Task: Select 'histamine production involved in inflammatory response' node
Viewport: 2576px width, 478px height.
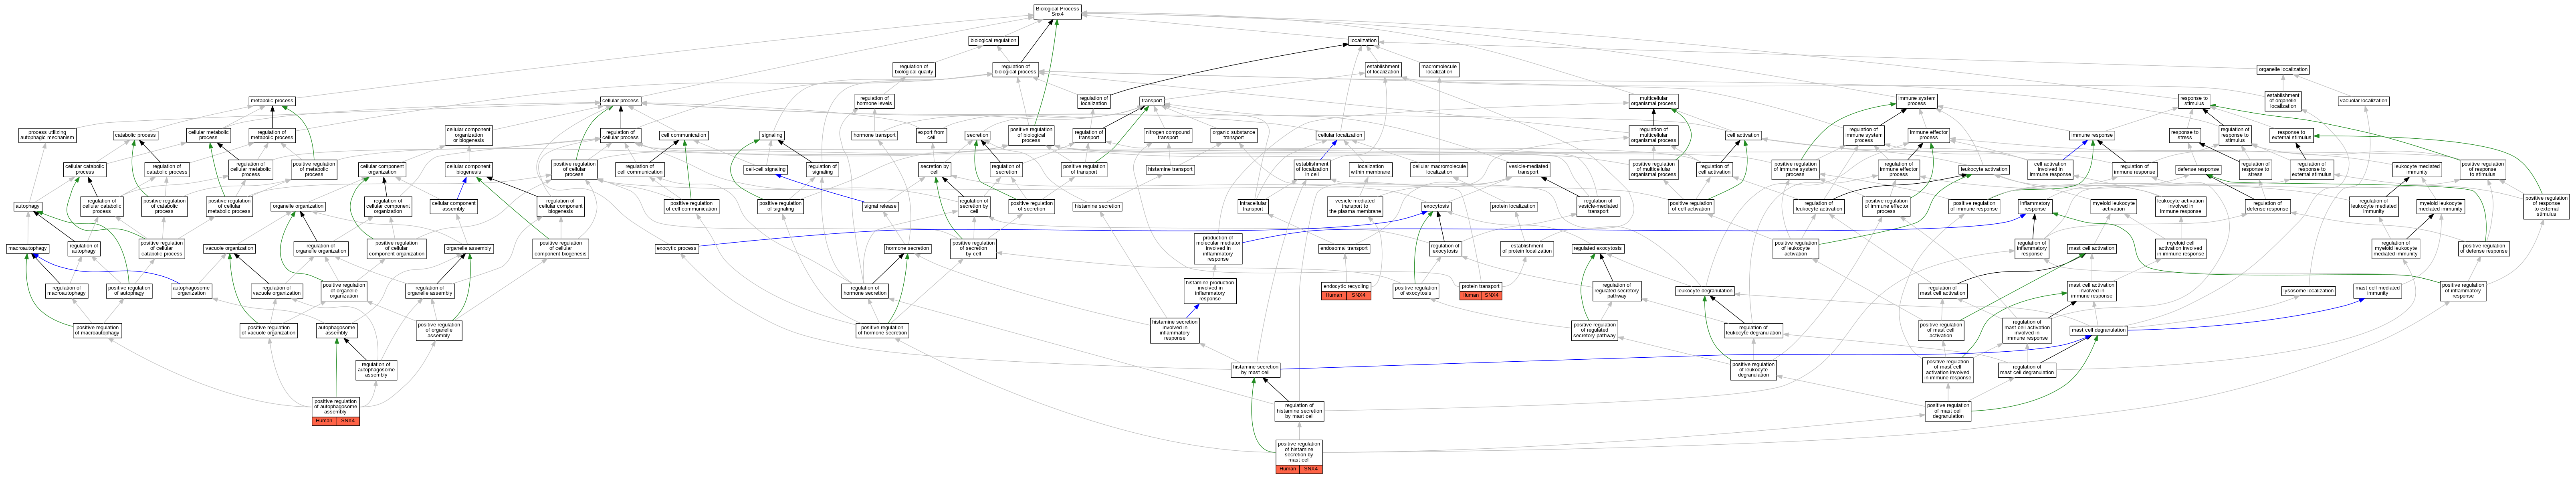Action: click(1210, 291)
